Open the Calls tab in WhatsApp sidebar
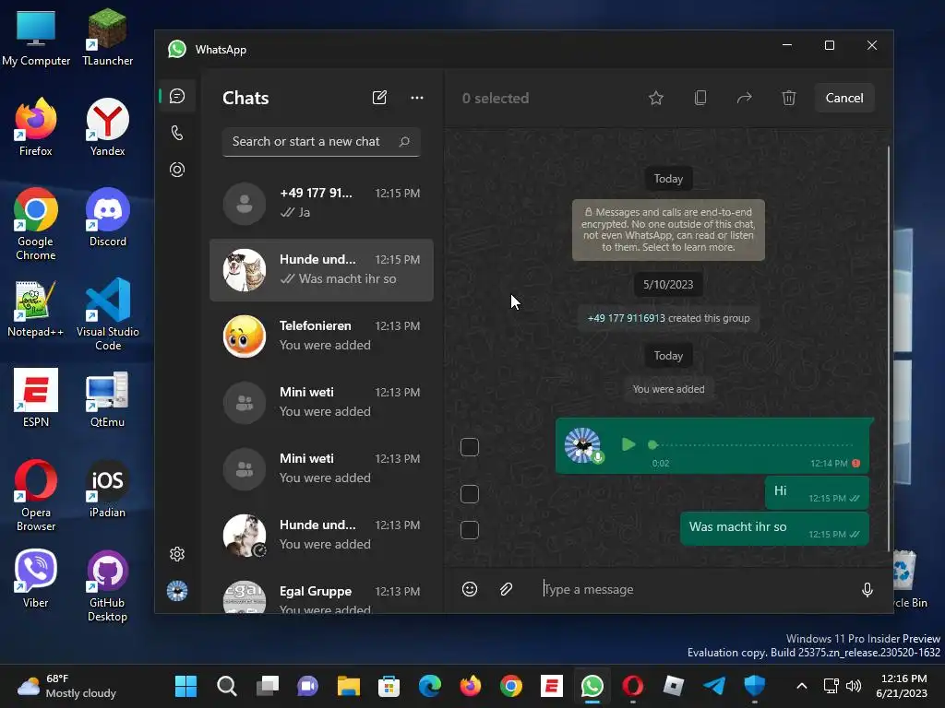Viewport: 945px width, 708px height. click(177, 133)
